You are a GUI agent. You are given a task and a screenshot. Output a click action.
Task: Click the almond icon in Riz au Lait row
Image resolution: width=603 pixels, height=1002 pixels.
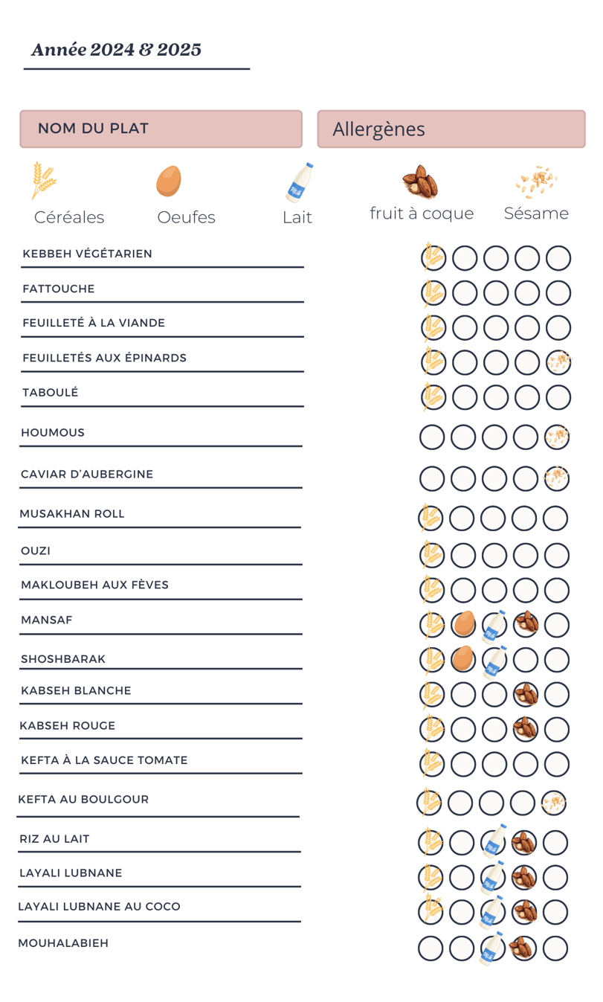pos(524,842)
